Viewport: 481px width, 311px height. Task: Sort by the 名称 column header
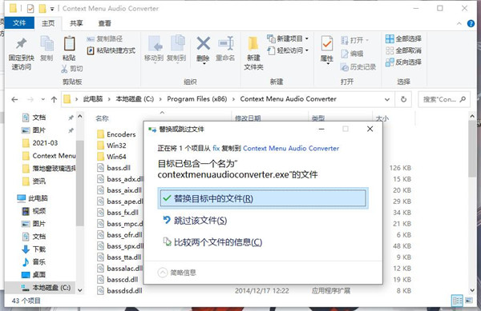point(102,118)
